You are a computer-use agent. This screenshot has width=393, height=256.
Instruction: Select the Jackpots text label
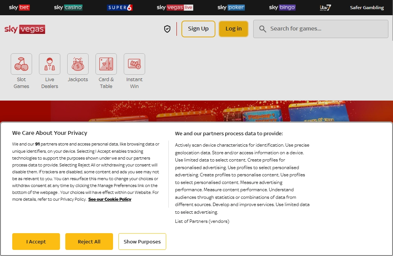(78, 80)
